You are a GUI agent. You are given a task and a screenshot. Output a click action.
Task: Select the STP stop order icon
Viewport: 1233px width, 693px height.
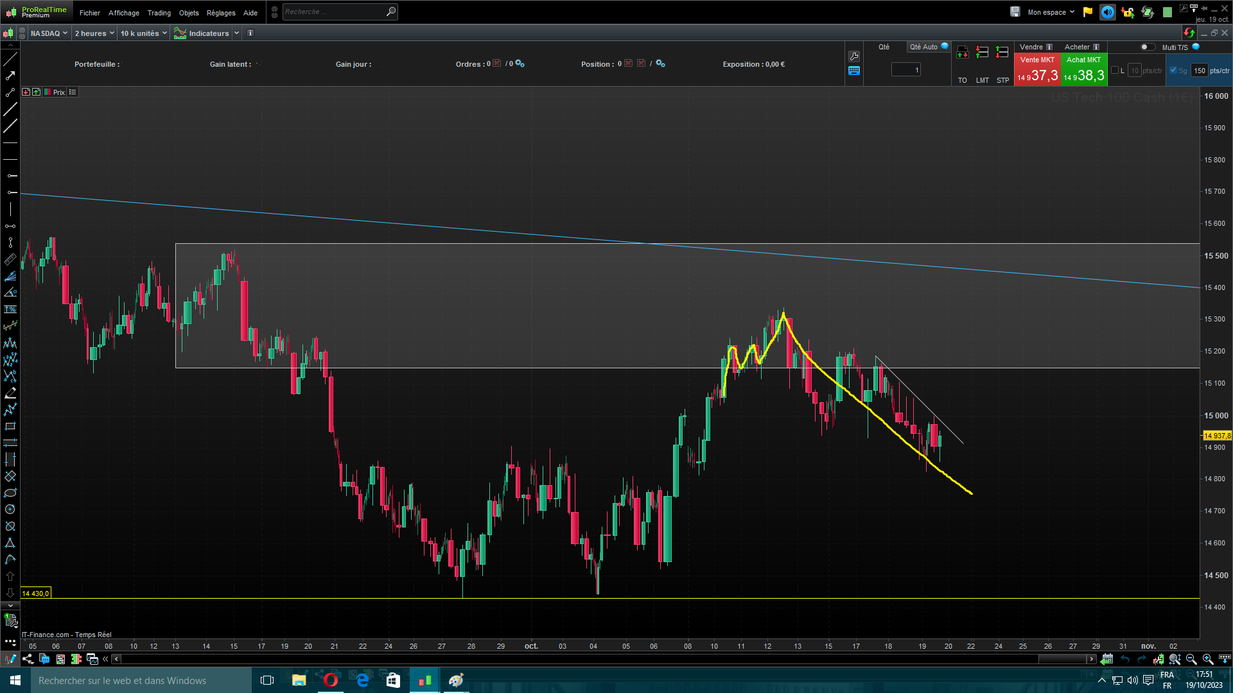coord(1002,53)
